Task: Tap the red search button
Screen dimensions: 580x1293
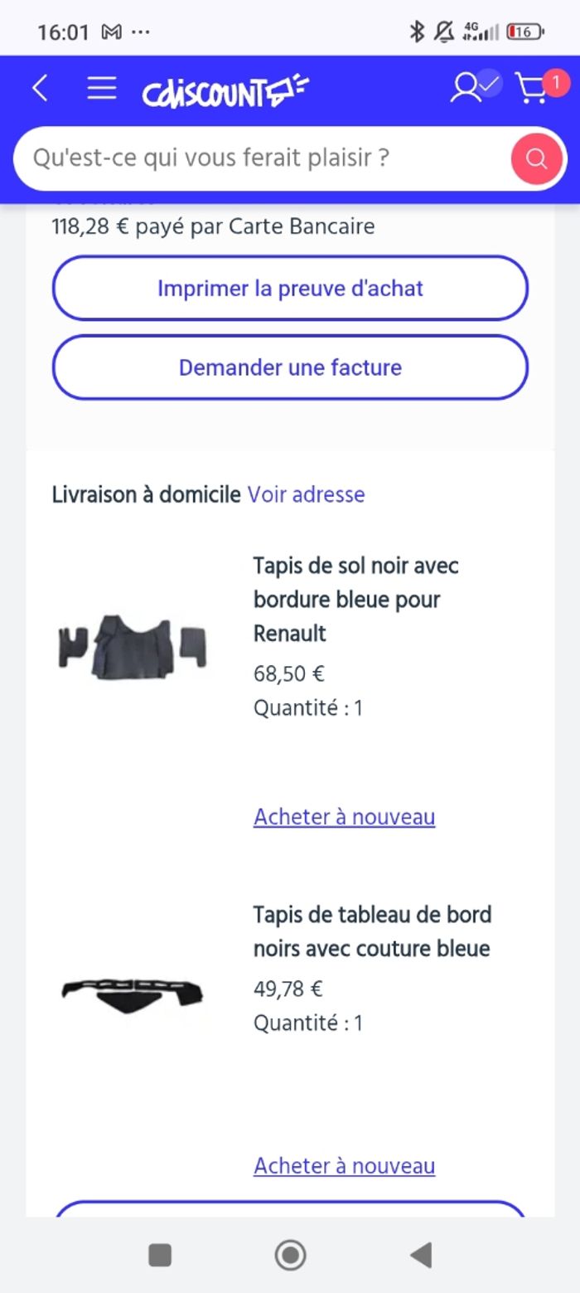Action: pyautogui.click(x=537, y=158)
